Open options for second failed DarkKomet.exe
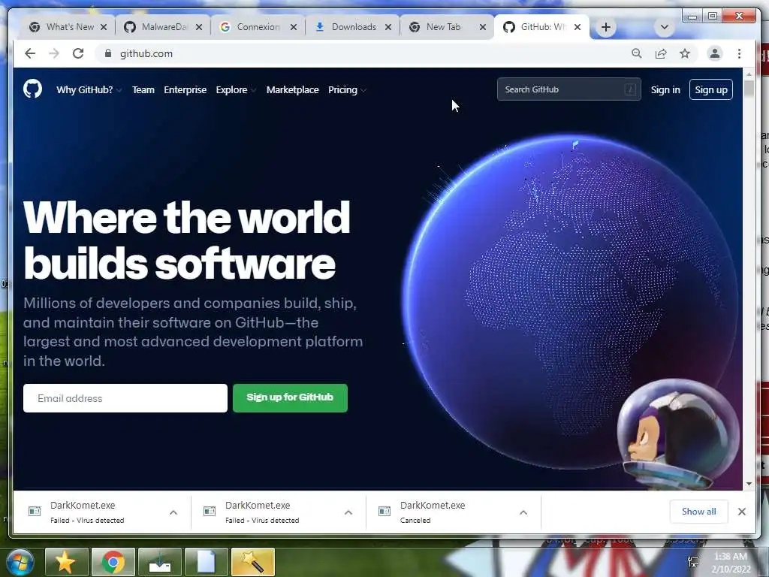This screenshot has width=769, height=577. [348, 512]
